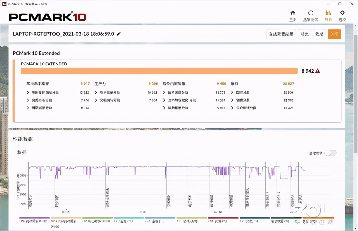Click the overall score 8 942

[308, 71]
